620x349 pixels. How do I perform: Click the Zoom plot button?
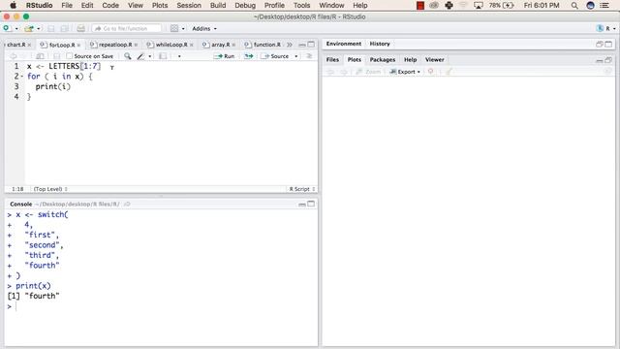point(368,72)
